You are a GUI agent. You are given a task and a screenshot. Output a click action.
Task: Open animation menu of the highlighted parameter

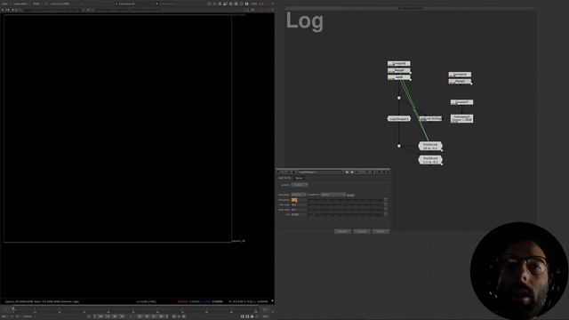pos(385,200)
